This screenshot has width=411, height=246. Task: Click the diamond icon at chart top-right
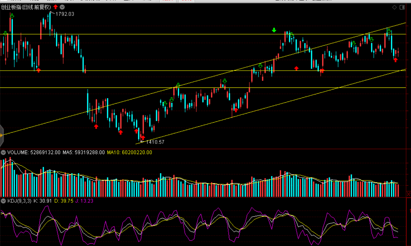pos(394,7)
